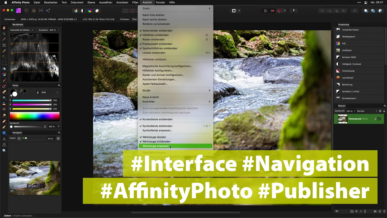This screenshot has height=218, width=387.
Task: Open Assistenten-Einstellungen… entry
Action: [175, 79]
